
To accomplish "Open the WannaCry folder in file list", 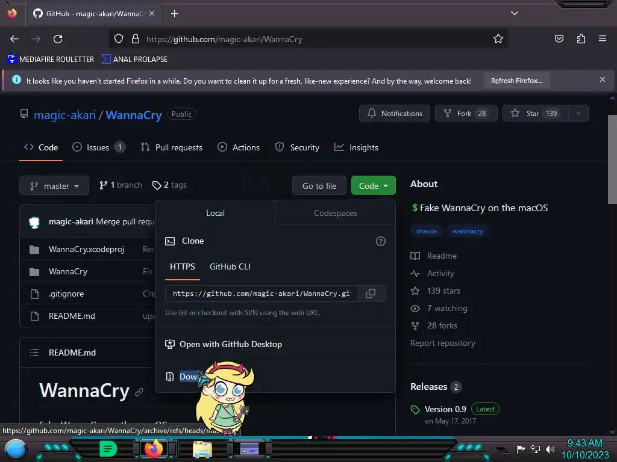I will pos(68,271).
